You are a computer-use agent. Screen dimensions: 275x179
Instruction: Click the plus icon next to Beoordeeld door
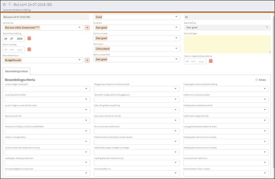[87, 60]
